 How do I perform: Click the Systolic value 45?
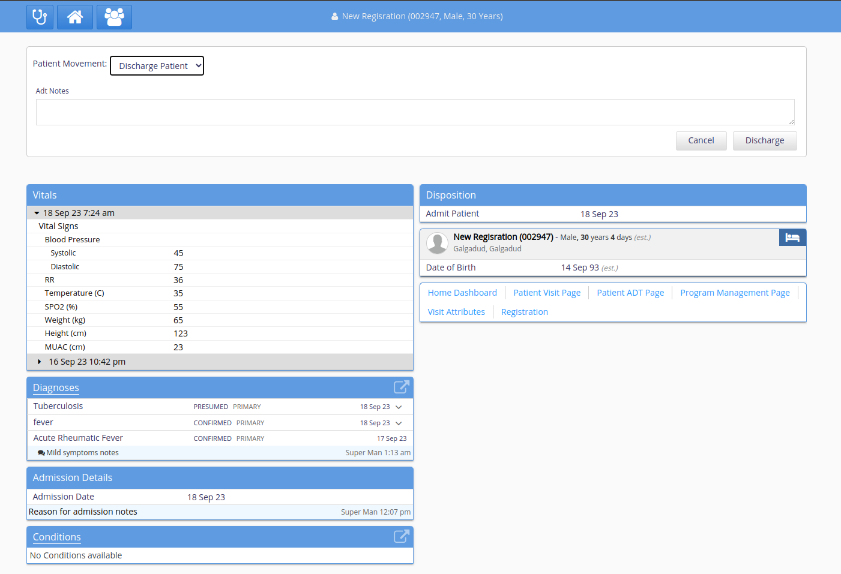pyautogui.click(x=178, y=253)
